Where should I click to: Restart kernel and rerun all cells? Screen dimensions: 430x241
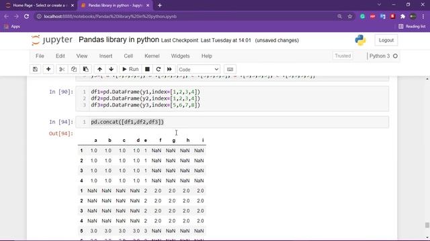click(169, 70)
